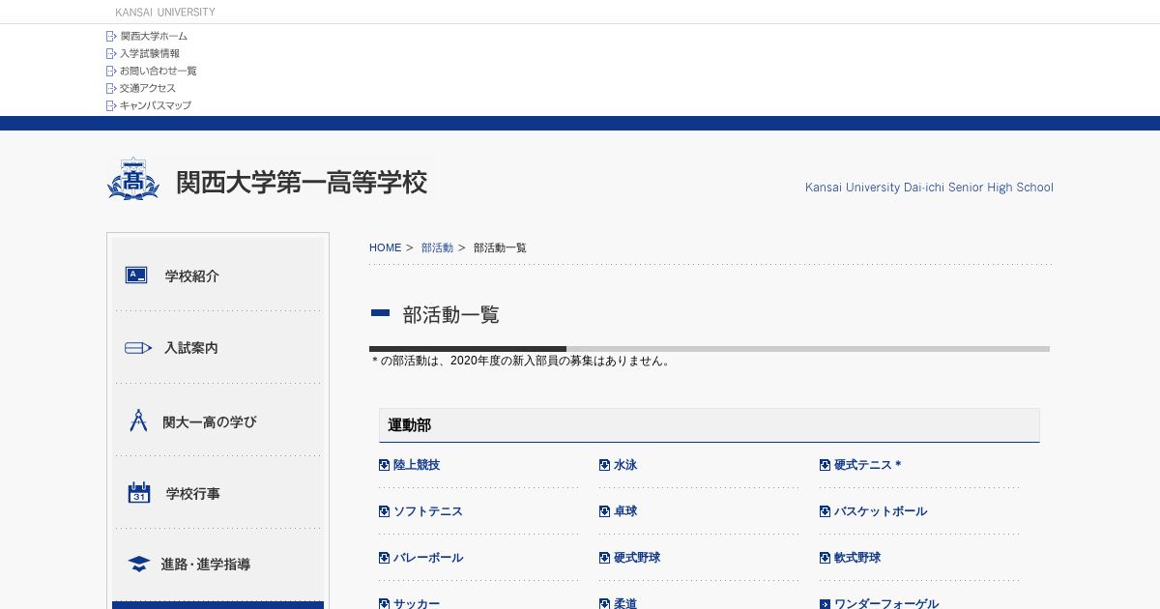Click the arrow icon before お問い合わせ一覧

pos(111,72)
